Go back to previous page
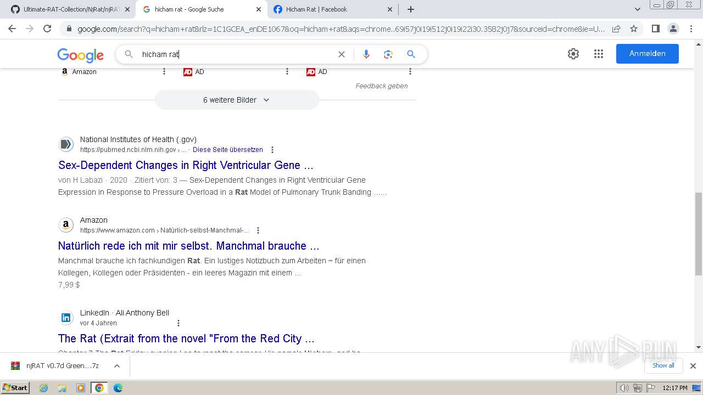The width and height of the screenshot is (703, 395). [12, 29]
